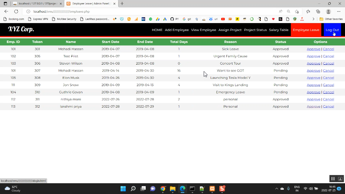The width and height of the screenshot is (345, 194).
Task: Click the YouTube bookmark icon
Action: [x=223, y=19]
